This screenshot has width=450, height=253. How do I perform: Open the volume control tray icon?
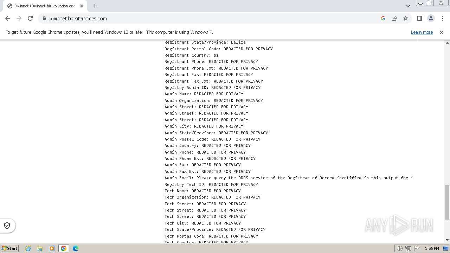pyautogui.click(x=400, y=248)
